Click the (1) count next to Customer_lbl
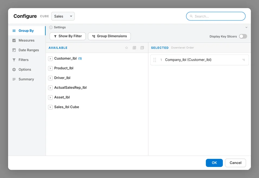Screen dimensions: 259x178 80,59
